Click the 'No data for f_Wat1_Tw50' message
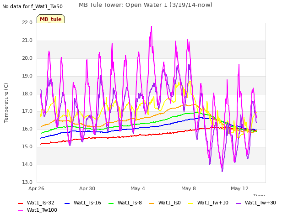This screenshot has width=293, height=219. click(x=33, y=6)
